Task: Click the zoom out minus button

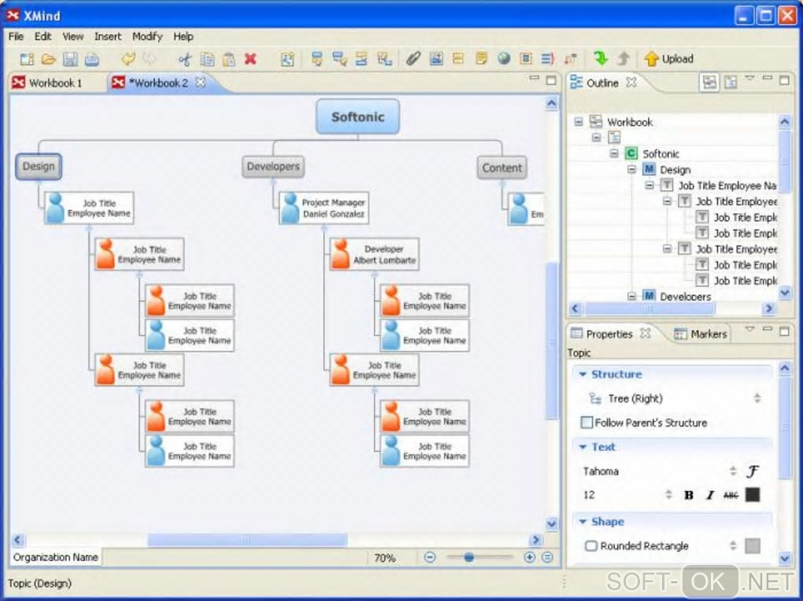Action: tap(430, 557)
